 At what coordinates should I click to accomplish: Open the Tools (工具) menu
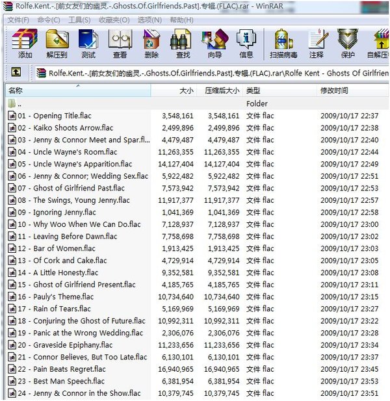pos(79,20)
